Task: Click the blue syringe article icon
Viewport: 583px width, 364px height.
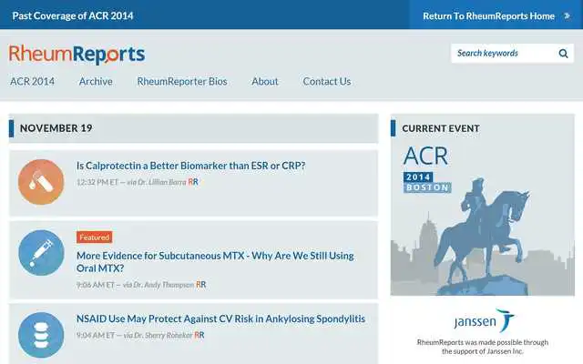Action: pos(41,253)
